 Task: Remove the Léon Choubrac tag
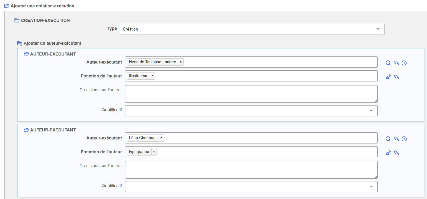[x=161, y=138]
